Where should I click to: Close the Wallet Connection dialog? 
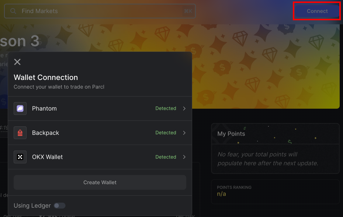17,62
